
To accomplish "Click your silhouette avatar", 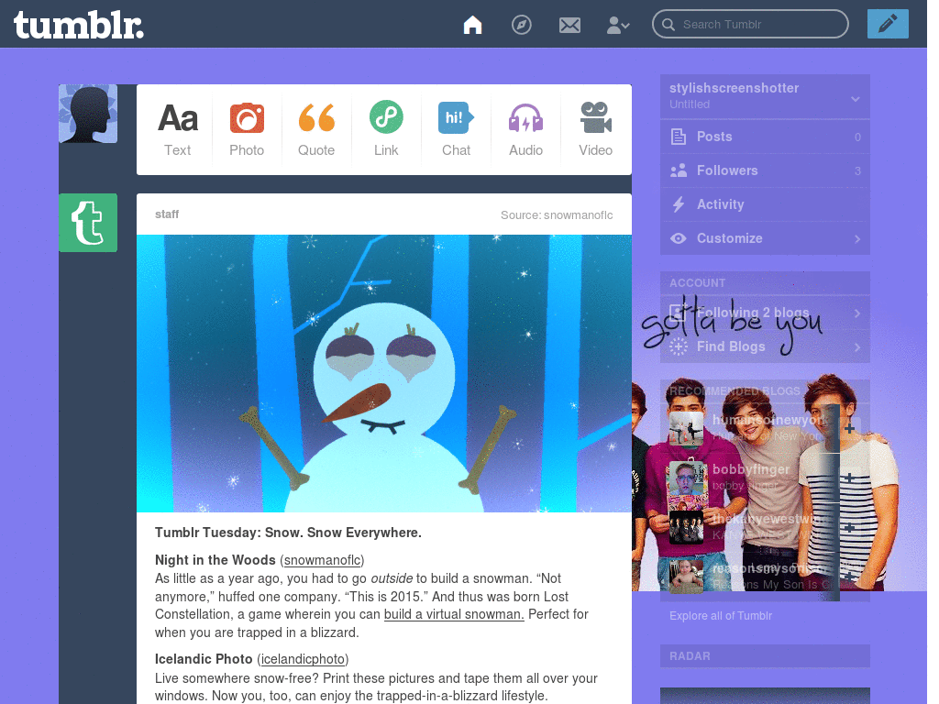I will tap(88, 114).
